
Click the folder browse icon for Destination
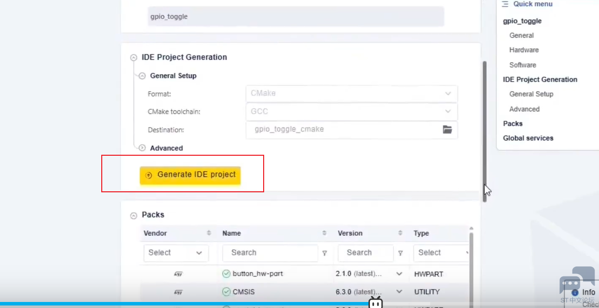pyautogui.click(x=447, y=130)
